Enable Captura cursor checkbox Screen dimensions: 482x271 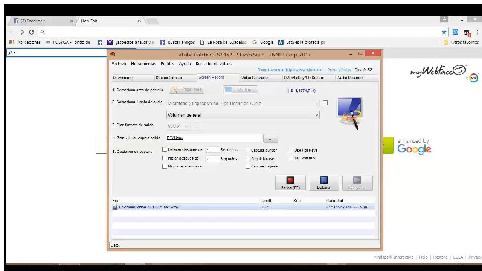click(x=248, y=150)
